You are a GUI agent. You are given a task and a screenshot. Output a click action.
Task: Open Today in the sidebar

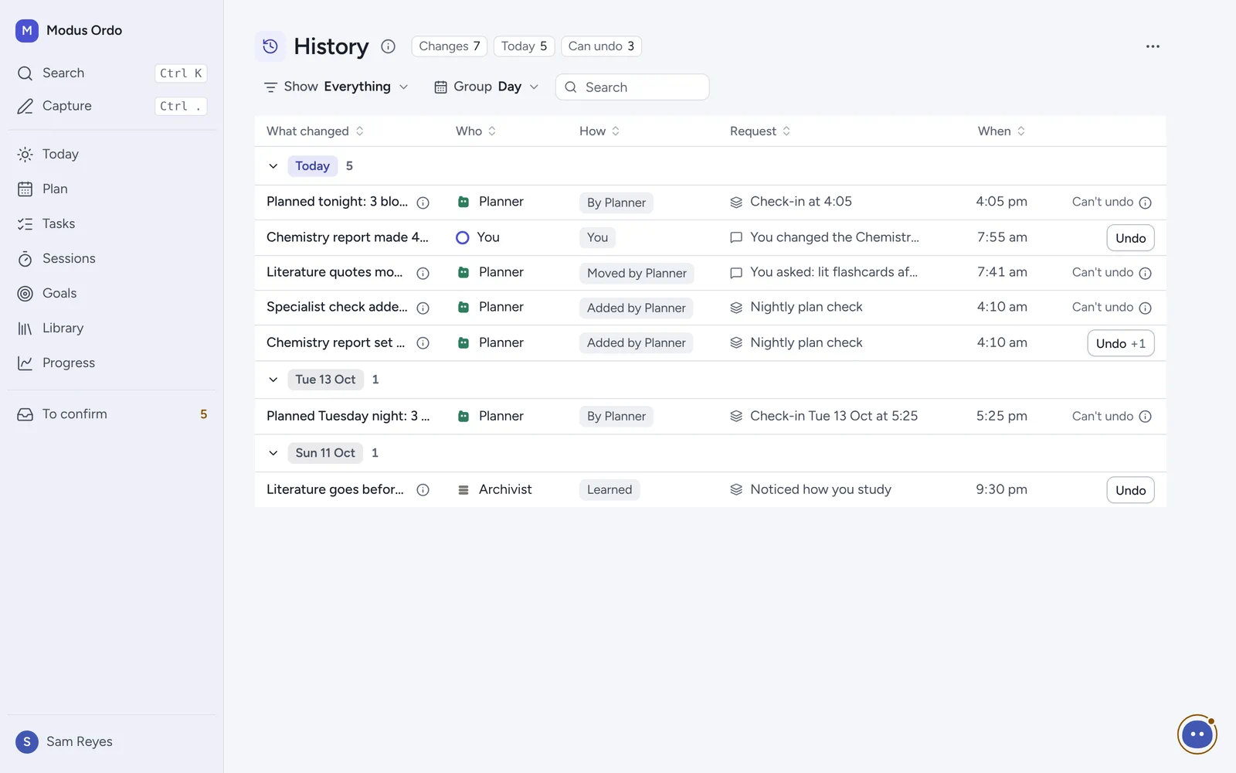click(x=112, y=154)
